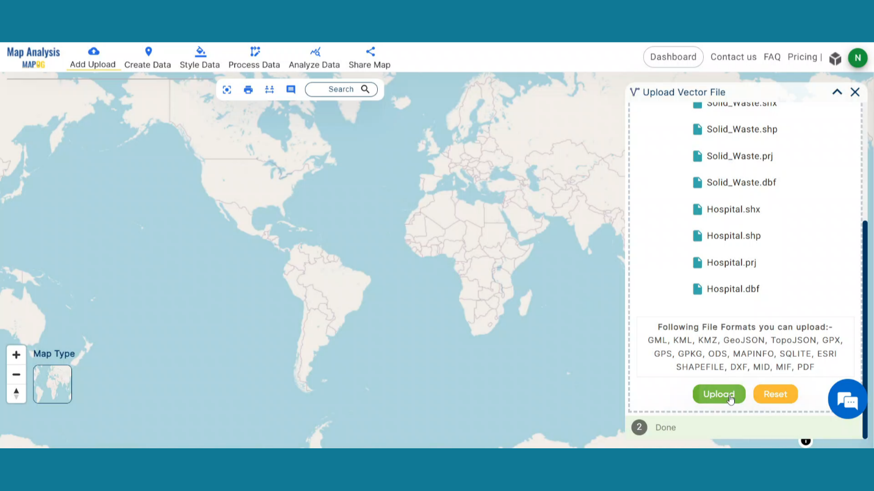Open the Analyze Data menu

click(x=314, y=58)
